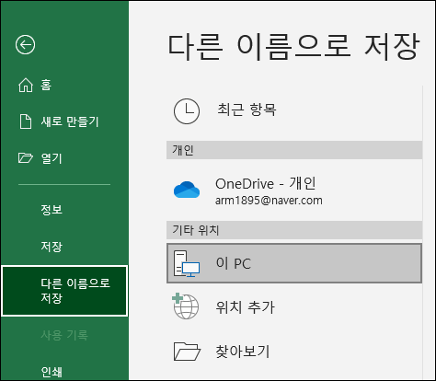Select the 다른 이름으로 저장 sidebar item
The height and width of the screenshot is (381, 436).
tap(64, 291)
